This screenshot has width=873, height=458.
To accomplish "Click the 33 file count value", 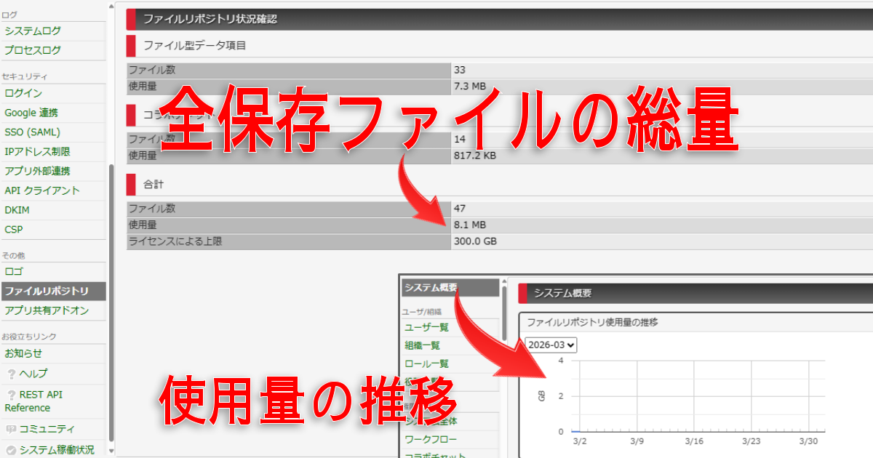I will coord(460,71).
